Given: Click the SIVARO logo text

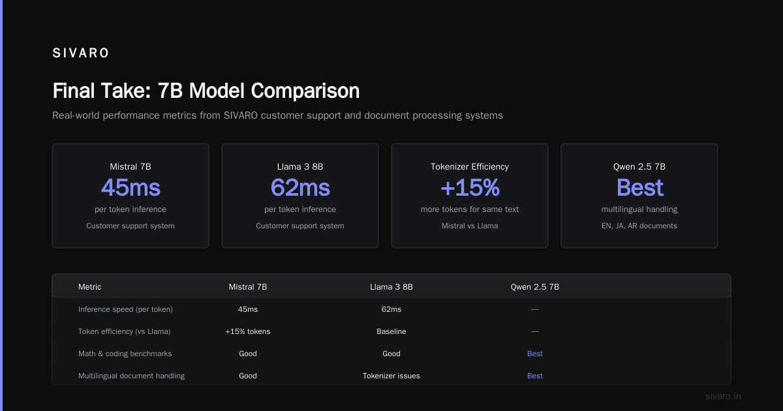Looking at the screenshot, I should pos(81,53).
